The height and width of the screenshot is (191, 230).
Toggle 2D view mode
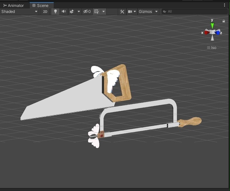pos(45,12)
